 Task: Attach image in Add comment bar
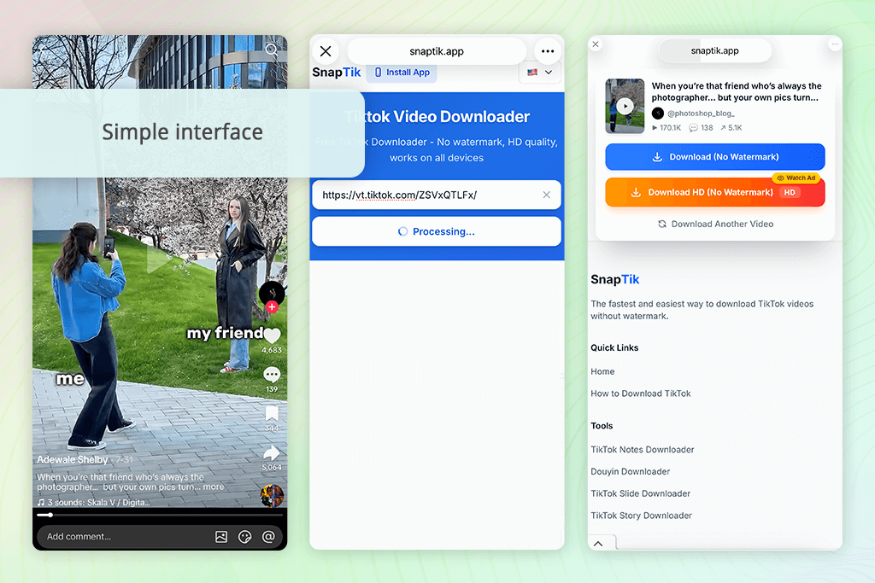point(221,537)
